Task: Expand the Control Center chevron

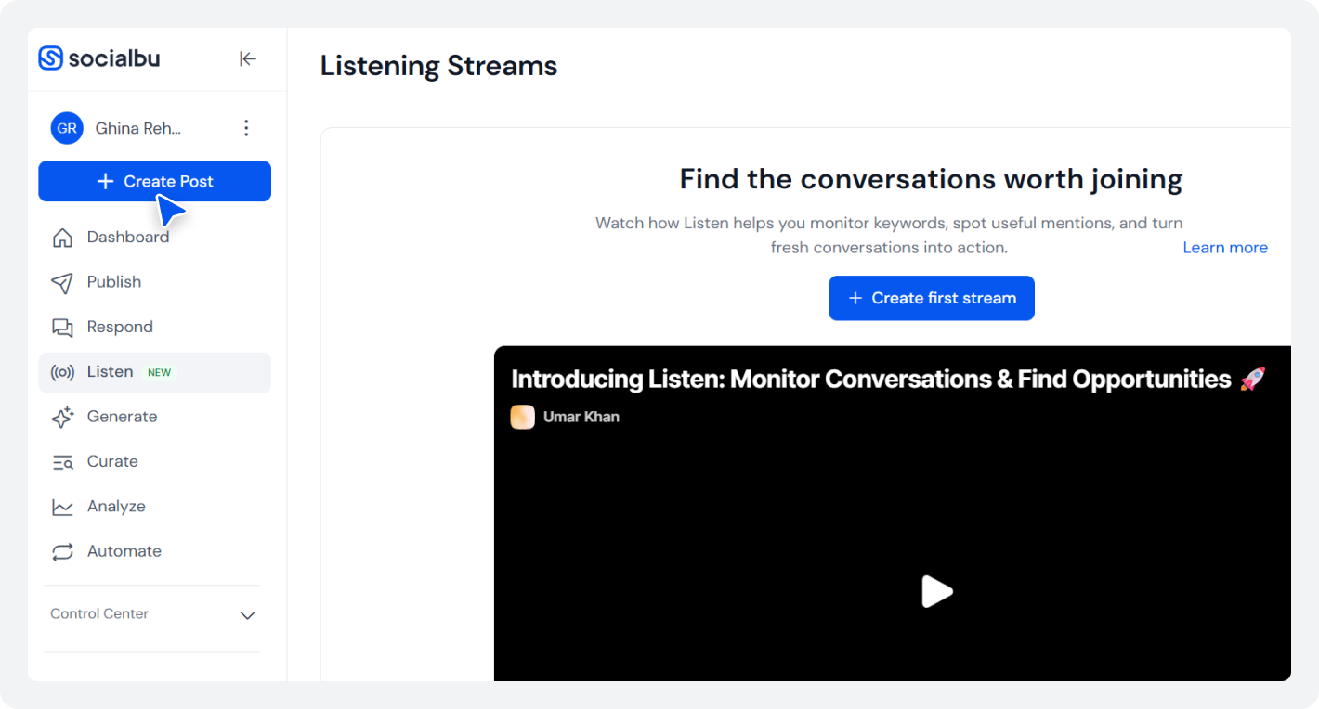Action: [248, 615]
